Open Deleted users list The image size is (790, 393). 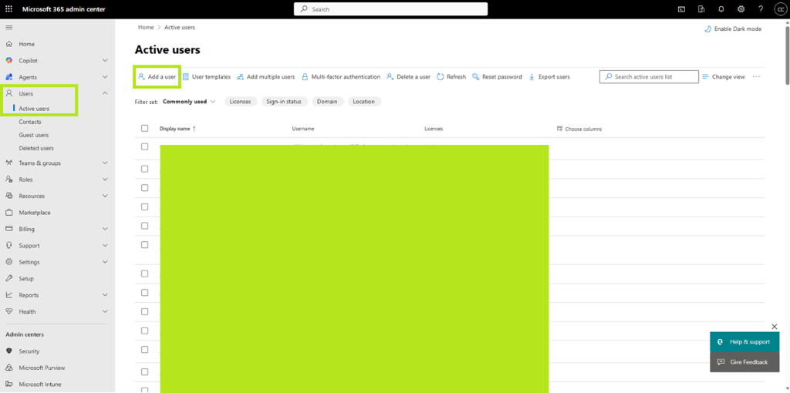click(36, 149)
